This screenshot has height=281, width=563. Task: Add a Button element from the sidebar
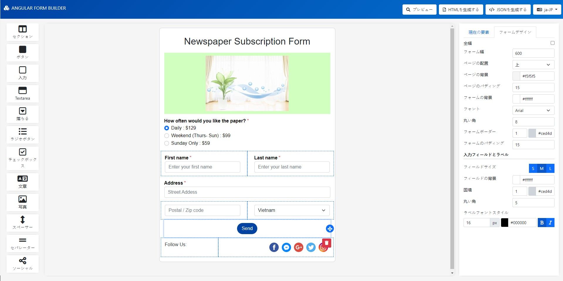(23, 53)
